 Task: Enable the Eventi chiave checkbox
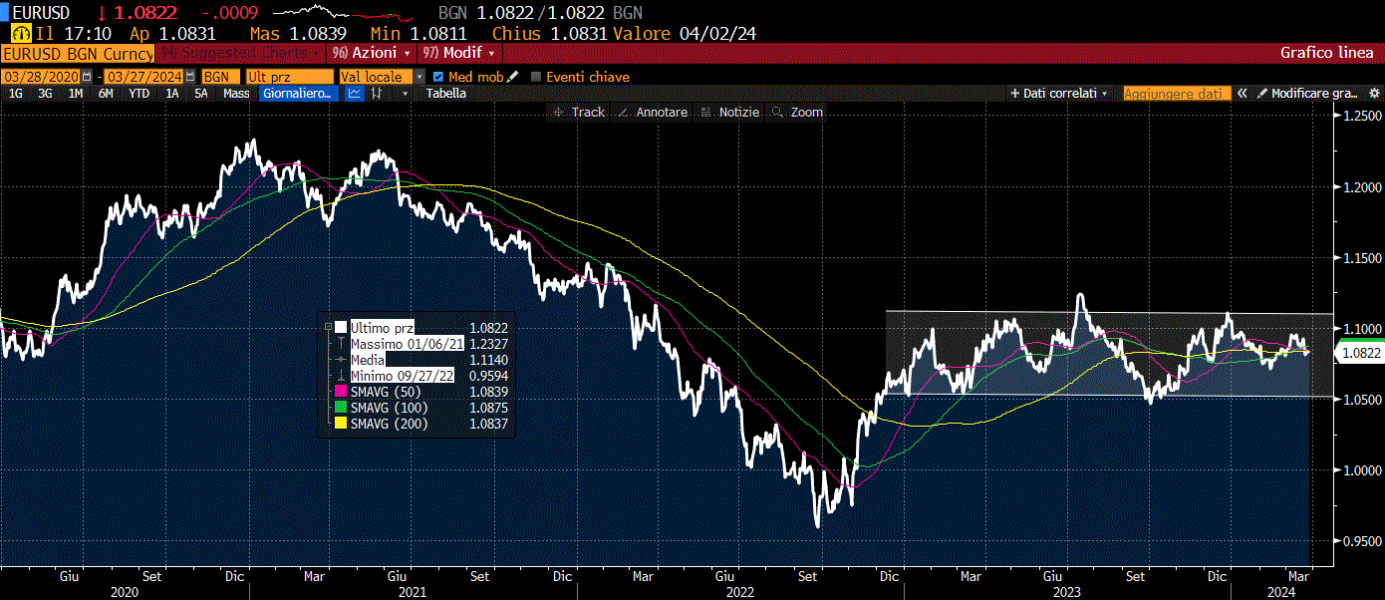click(536, 76)
